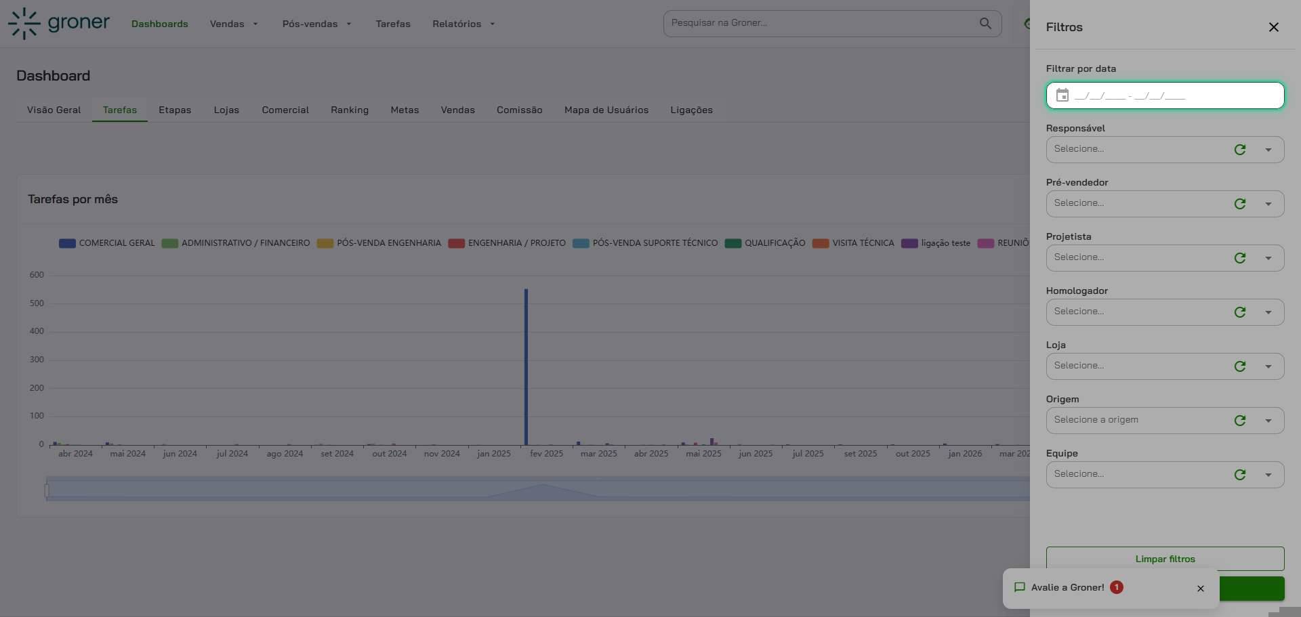Open the Comercial tab

[285, 110]
